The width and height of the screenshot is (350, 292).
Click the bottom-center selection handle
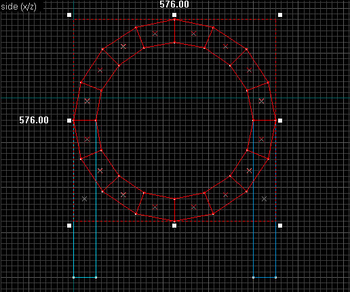174,226
